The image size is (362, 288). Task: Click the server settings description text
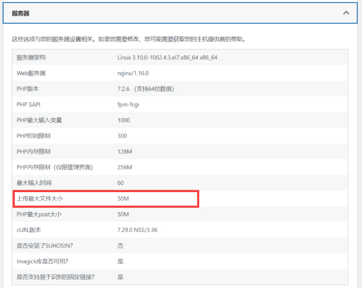click(129, 39)
